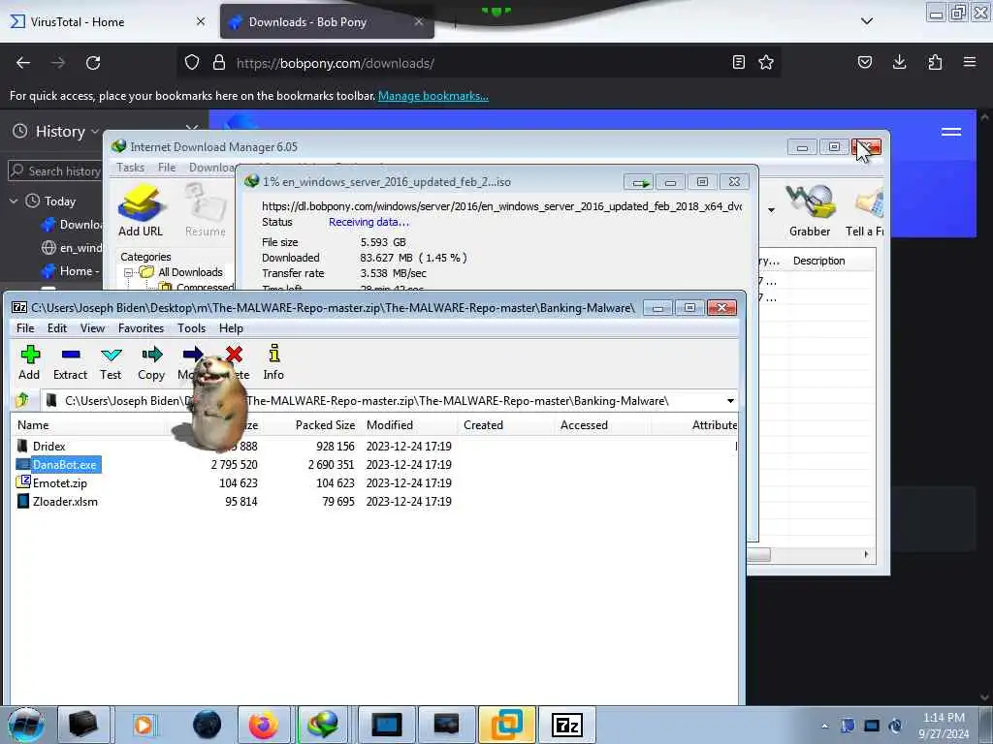Open File menu in Internet Download Manager

(167, 168)
